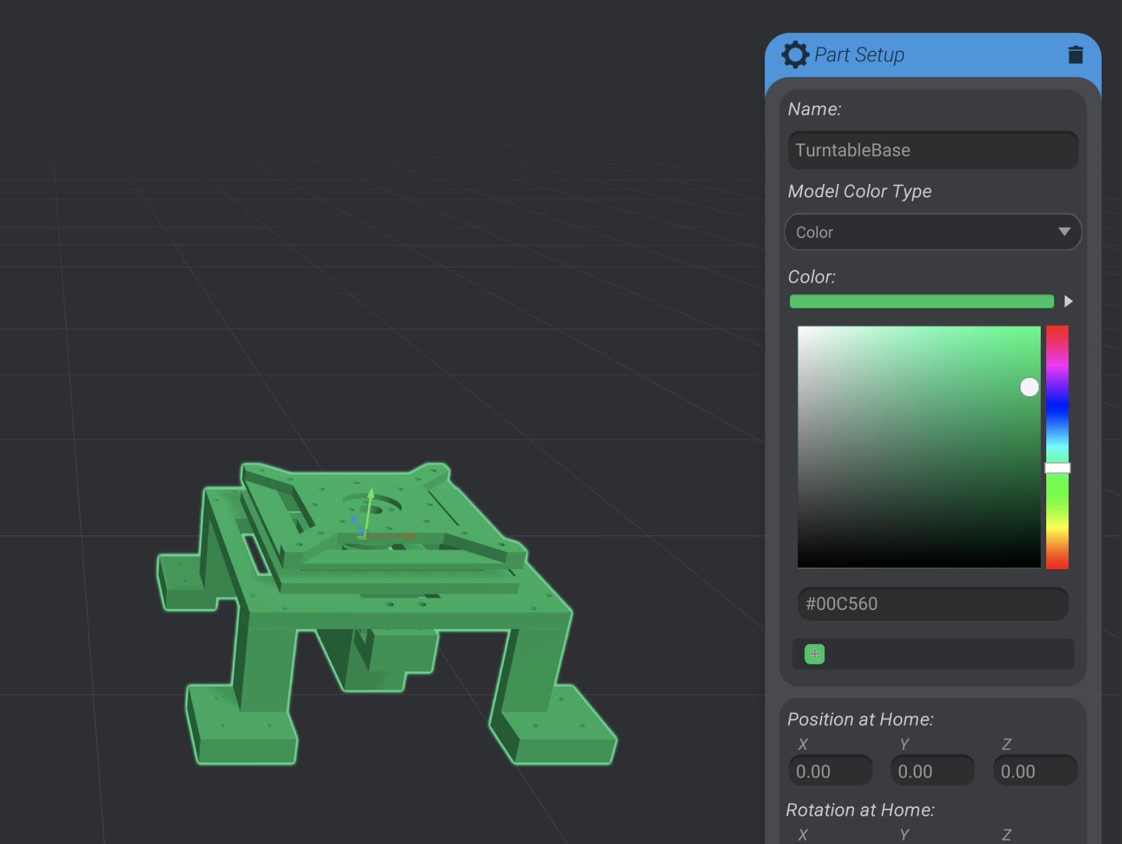Screen dimensions: 1122x844
Task: Click the hex color field showing #00C560
Action: (933, 604)
